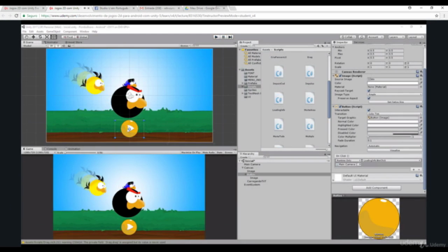This screenshot has width=448, height=252.
Task: Select EventSystem in Hierarchy
Action: click(252, 185)
